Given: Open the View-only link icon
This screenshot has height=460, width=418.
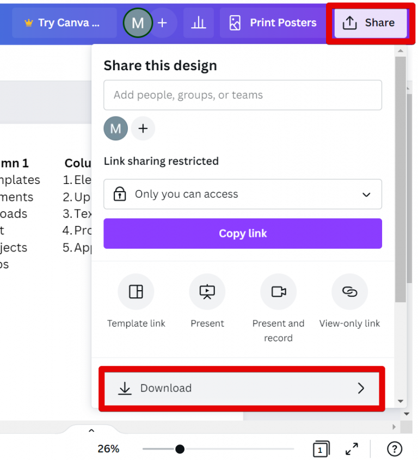Looking at the screenshot, I should click(349, 291).
